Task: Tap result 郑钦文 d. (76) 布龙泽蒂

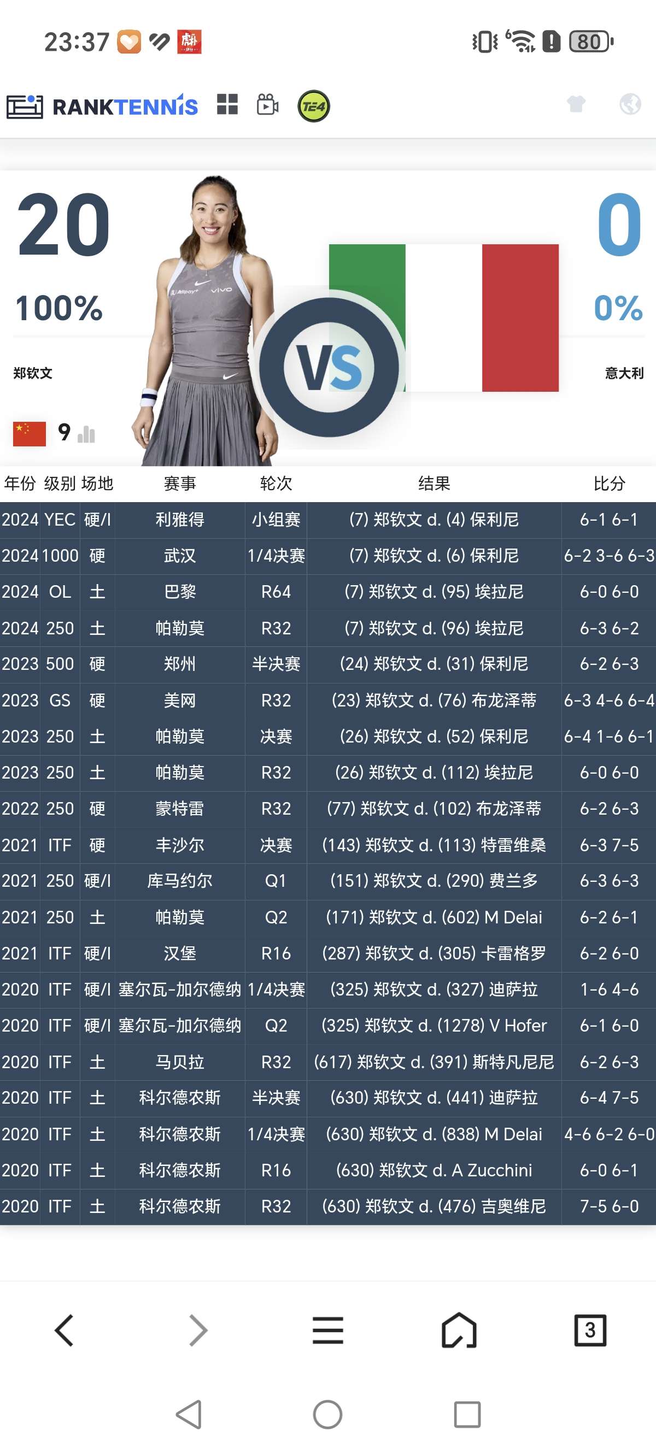Action: pyautogui.click(x=435, y=700)
